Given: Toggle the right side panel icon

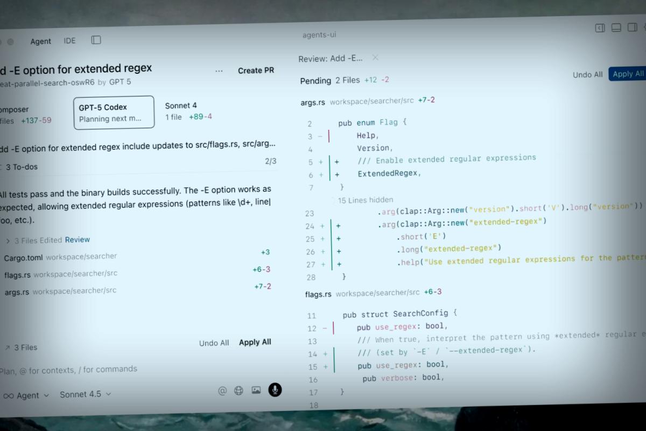Looking at the screenshot, I should pos(633,28).
